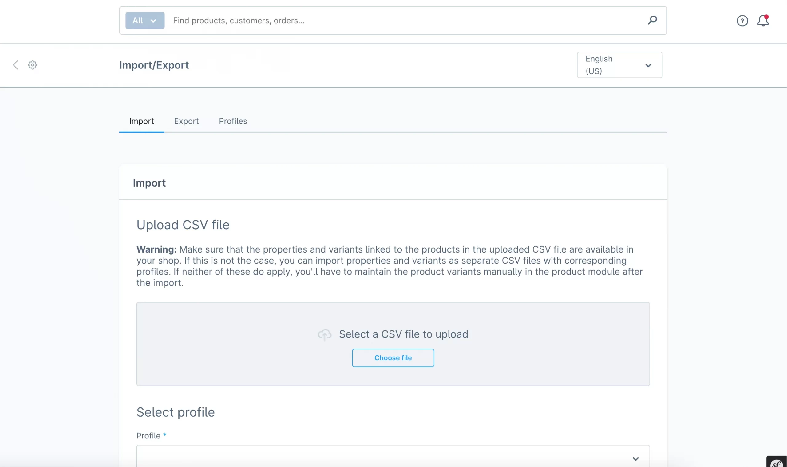The image size is (787, 467).
Task: Click the cloud upload icon
Action: [324, 334]
